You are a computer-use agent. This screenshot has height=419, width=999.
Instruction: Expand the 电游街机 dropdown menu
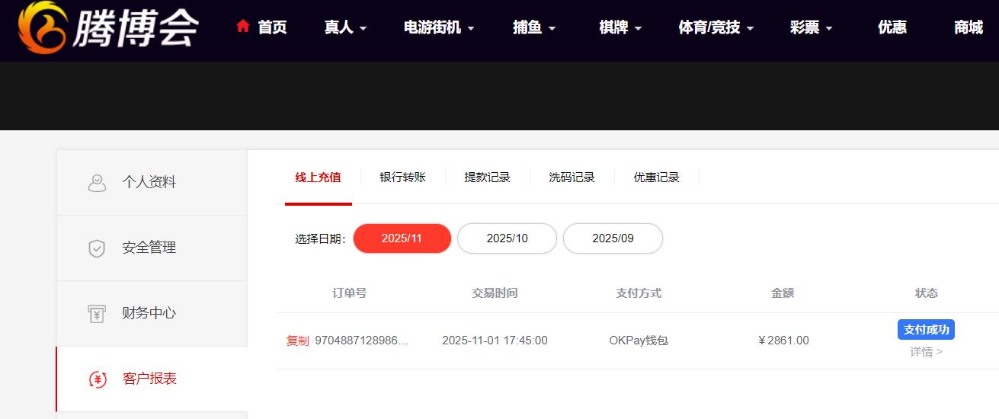(x=439, y=28)
